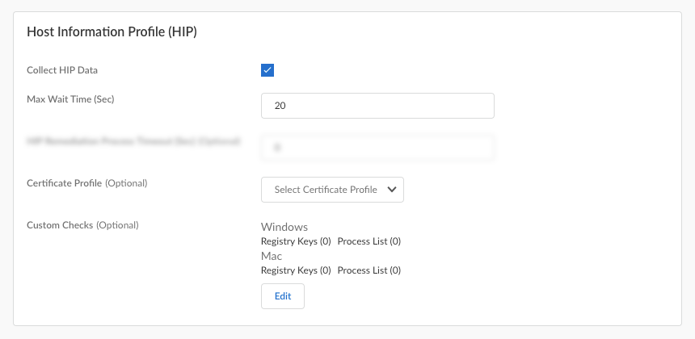Screen dimensions: 695x339
Task: Click Mac Process List (0) entry
Action: tap(369, 270)
